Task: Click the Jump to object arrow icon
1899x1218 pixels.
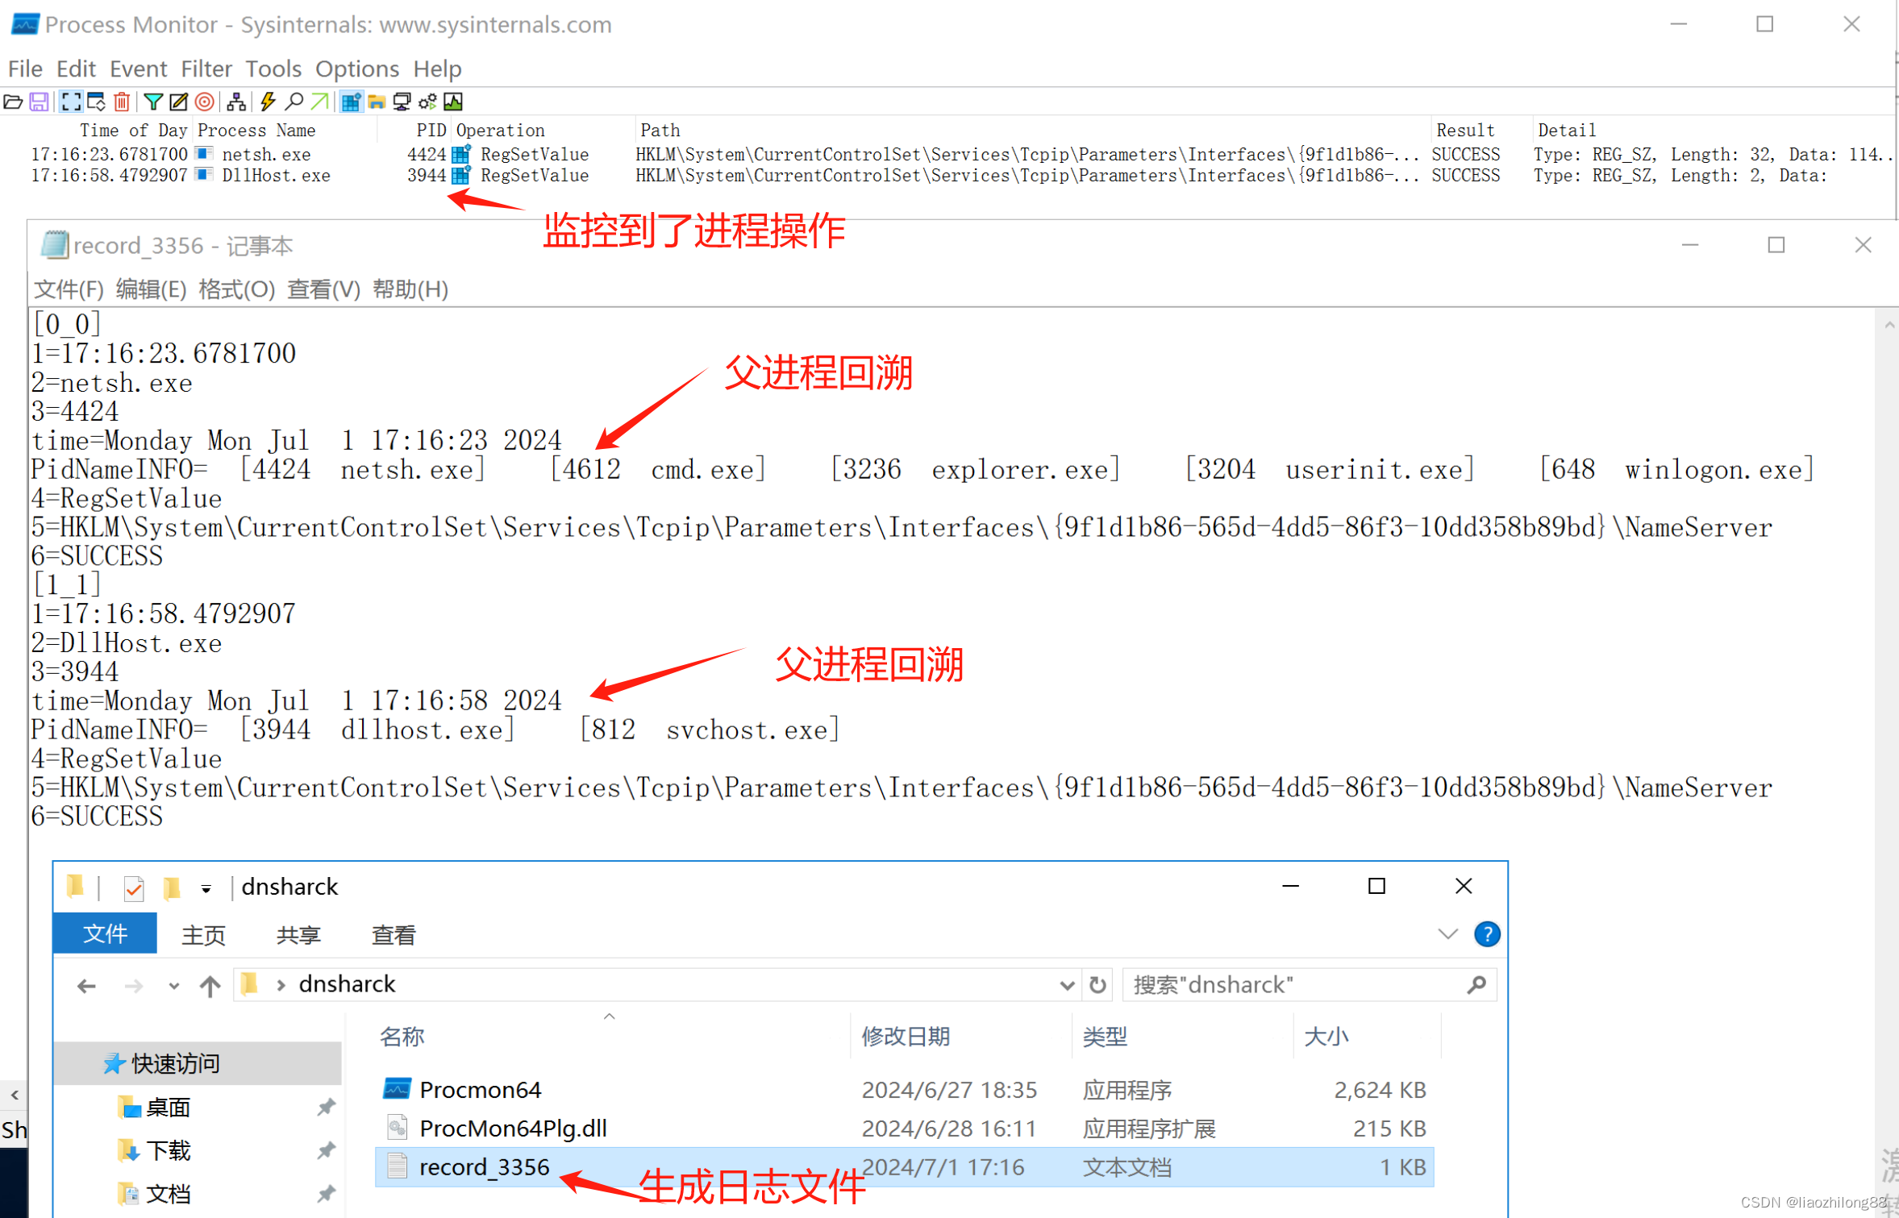Action: coord(320,102)
